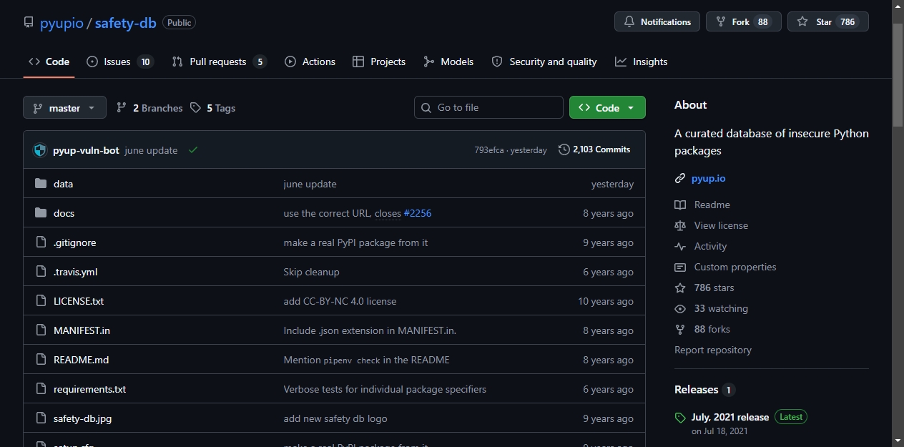Click the file icon of safety-db.jpg
Viewport: 904px width, 447px height.
[x=41, y=418]
